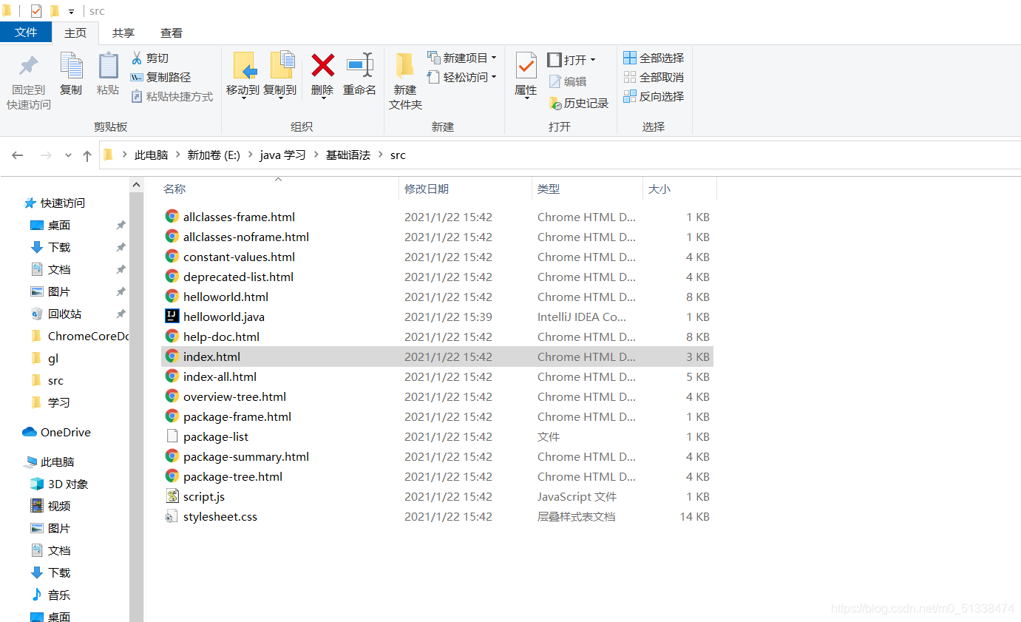Click the Copy (复制) ribbon icon
Viewport: 1021px width, 622px height.
tap(71, 66)
